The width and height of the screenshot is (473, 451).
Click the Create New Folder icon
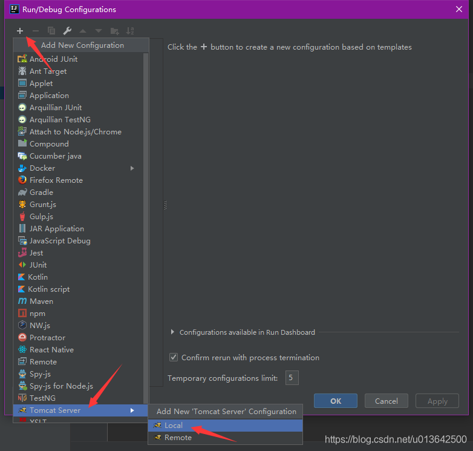pyautogui.click(x=115, y=31)
